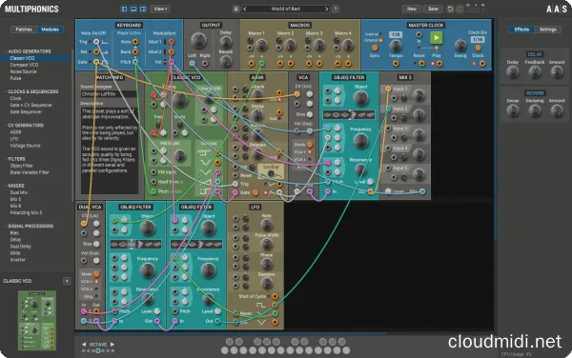Viewport: 572px width, 358px height.
Task: Click the tempo value 110 field
Action: point(396,34)
